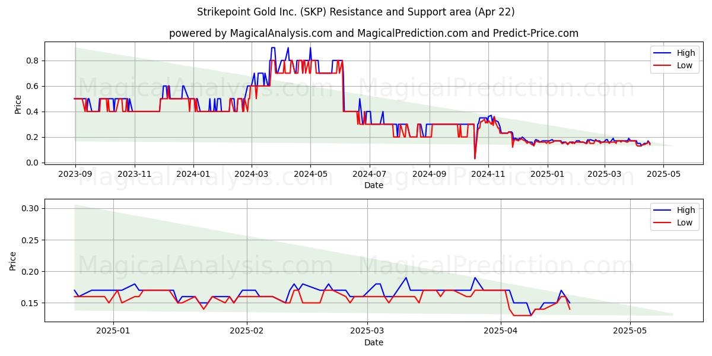Click the '0.8' price tick on the upper chart
The width and height of the screenshot is (712, 356).
[x=32, y=61]
